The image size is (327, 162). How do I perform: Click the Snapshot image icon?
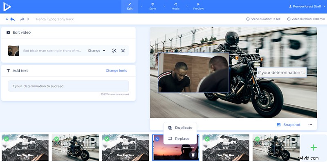point(279,125)
